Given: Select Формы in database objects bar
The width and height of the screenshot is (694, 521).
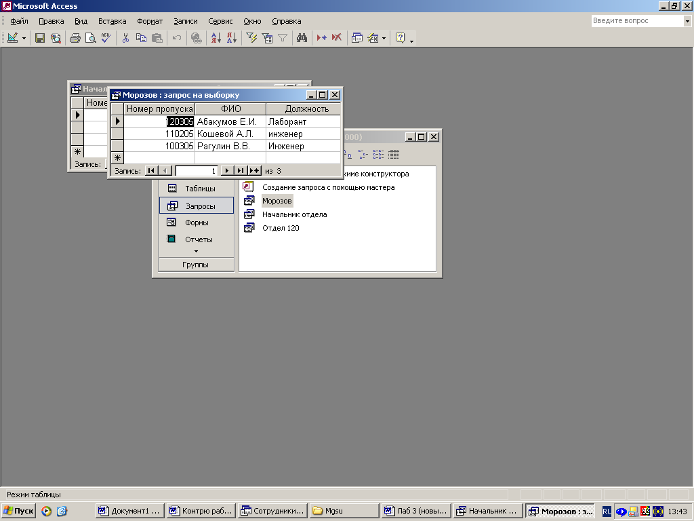Looking at the screenshot, I should [196, 223].
